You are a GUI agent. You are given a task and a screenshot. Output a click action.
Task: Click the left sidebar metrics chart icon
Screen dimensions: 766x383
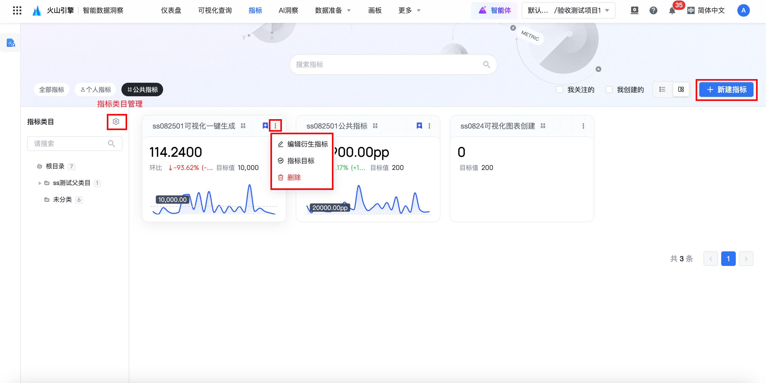pyautogui.click(x=11, y=43)
